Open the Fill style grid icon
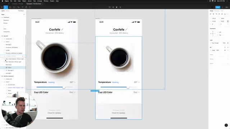 [x=225, y=47]
